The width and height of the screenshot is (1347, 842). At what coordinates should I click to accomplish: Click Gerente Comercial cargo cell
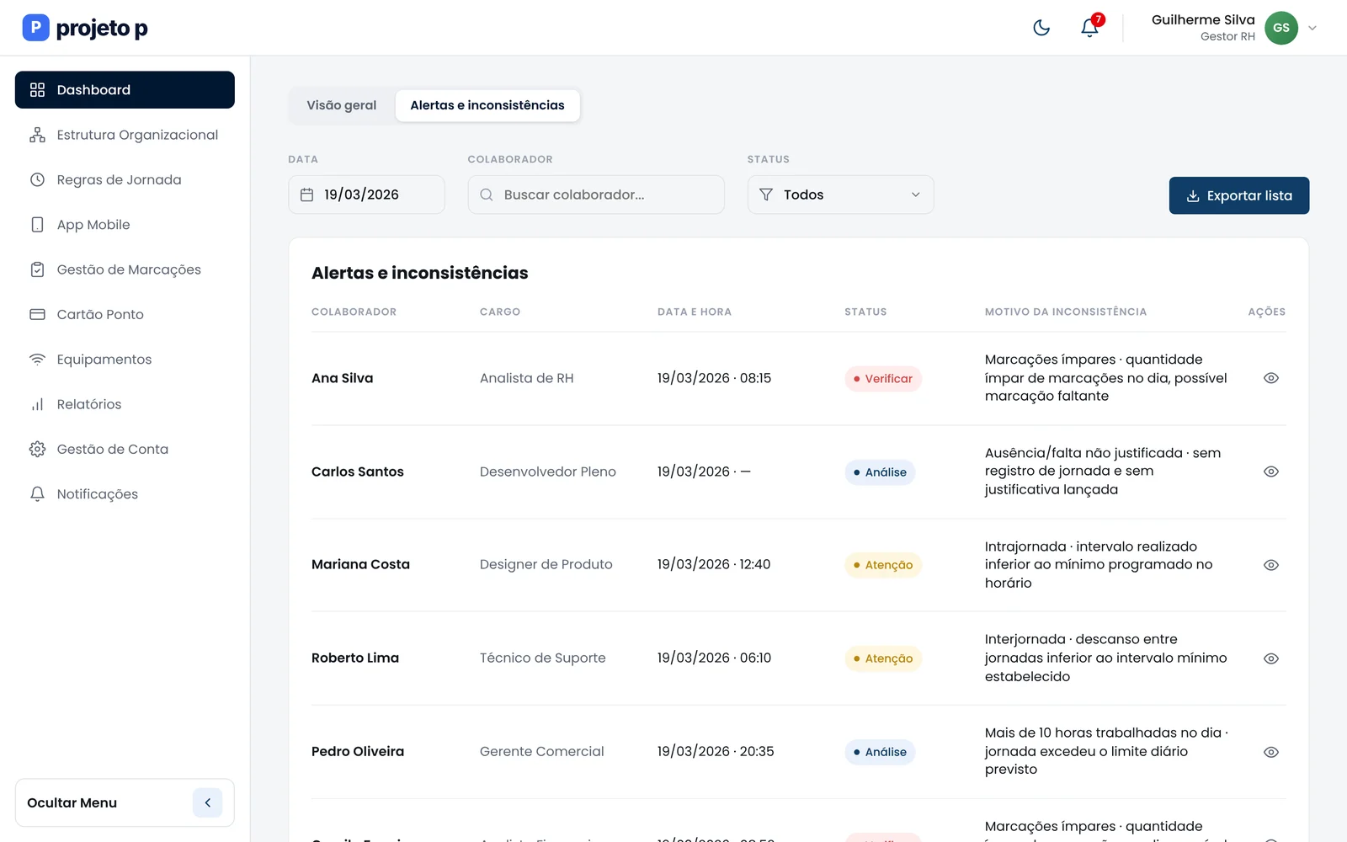click(542, 751)
